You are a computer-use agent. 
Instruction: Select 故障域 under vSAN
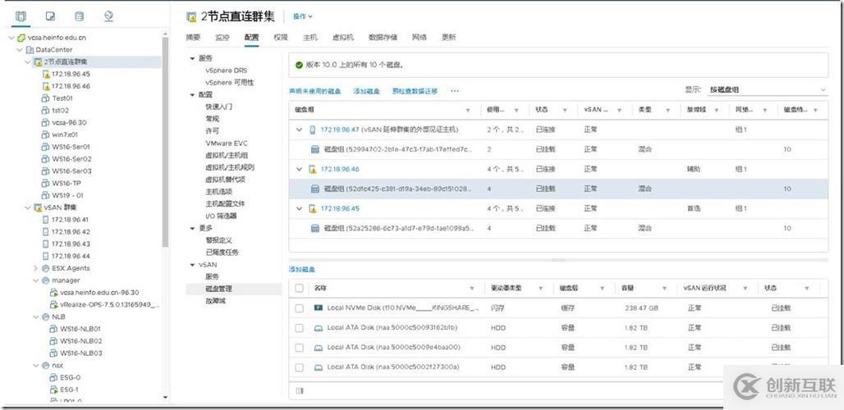[215, 301]
